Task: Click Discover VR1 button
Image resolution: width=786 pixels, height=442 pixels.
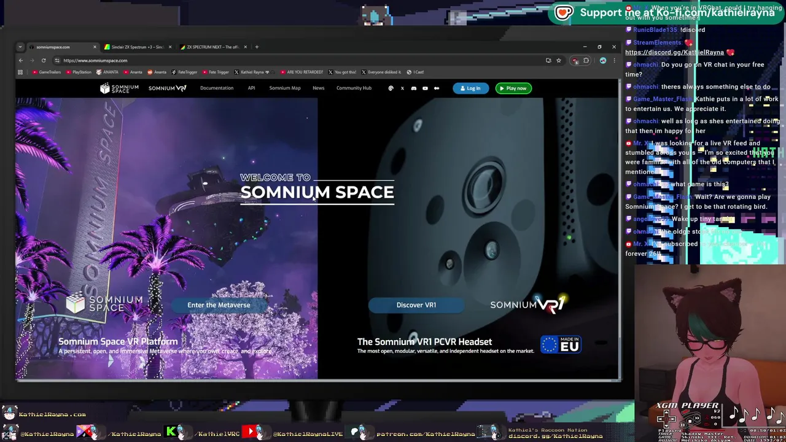Action: point(416,305)
